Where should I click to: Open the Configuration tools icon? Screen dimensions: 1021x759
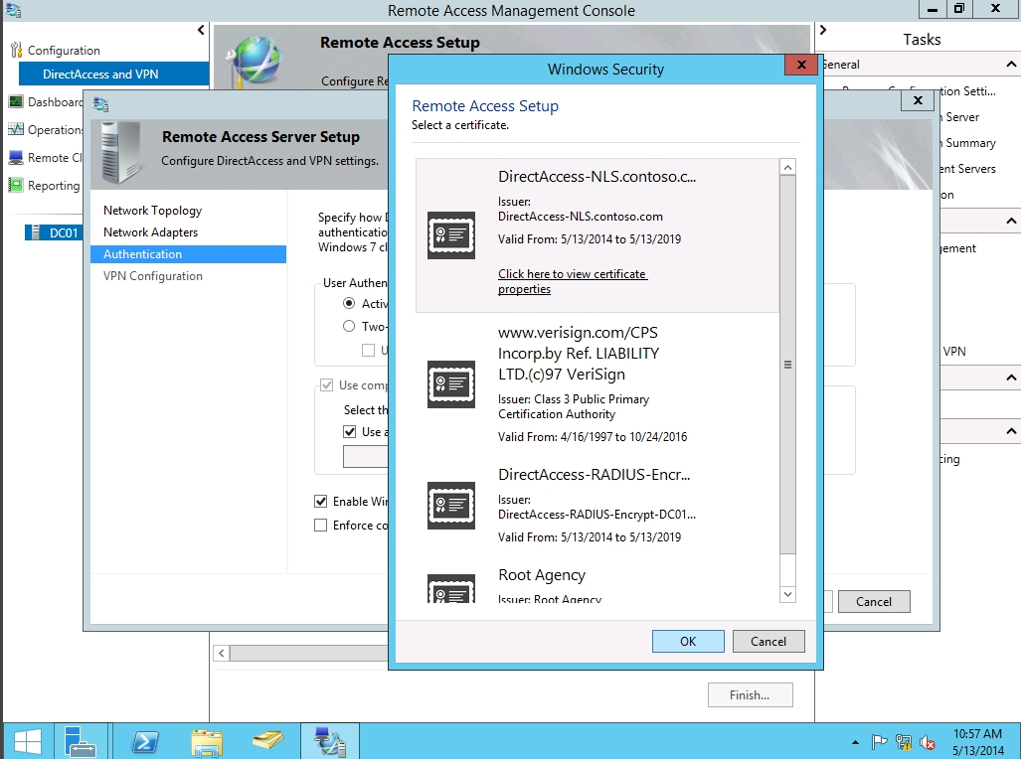point(16,50)
